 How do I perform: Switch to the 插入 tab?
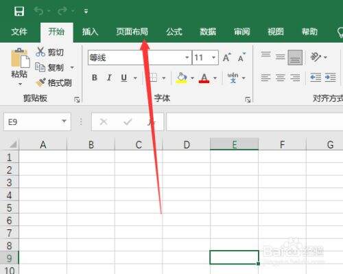(90, 32)
